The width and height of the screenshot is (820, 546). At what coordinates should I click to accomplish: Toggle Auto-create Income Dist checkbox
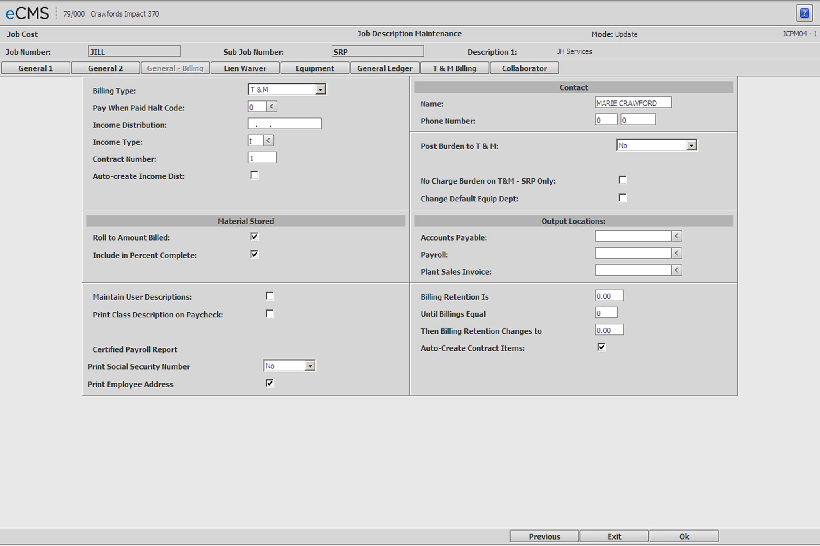[254, 175]
